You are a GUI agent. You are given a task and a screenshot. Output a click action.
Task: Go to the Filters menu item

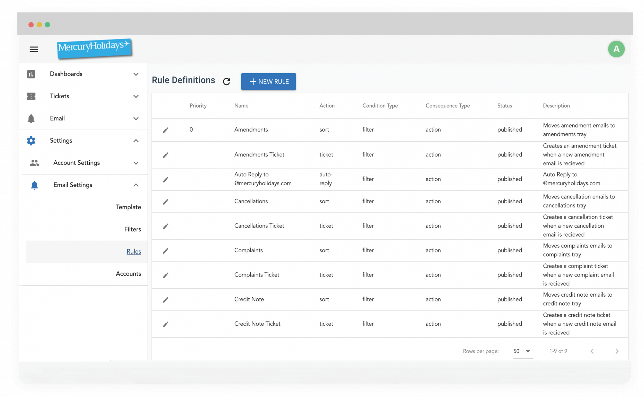pos(132,229)
